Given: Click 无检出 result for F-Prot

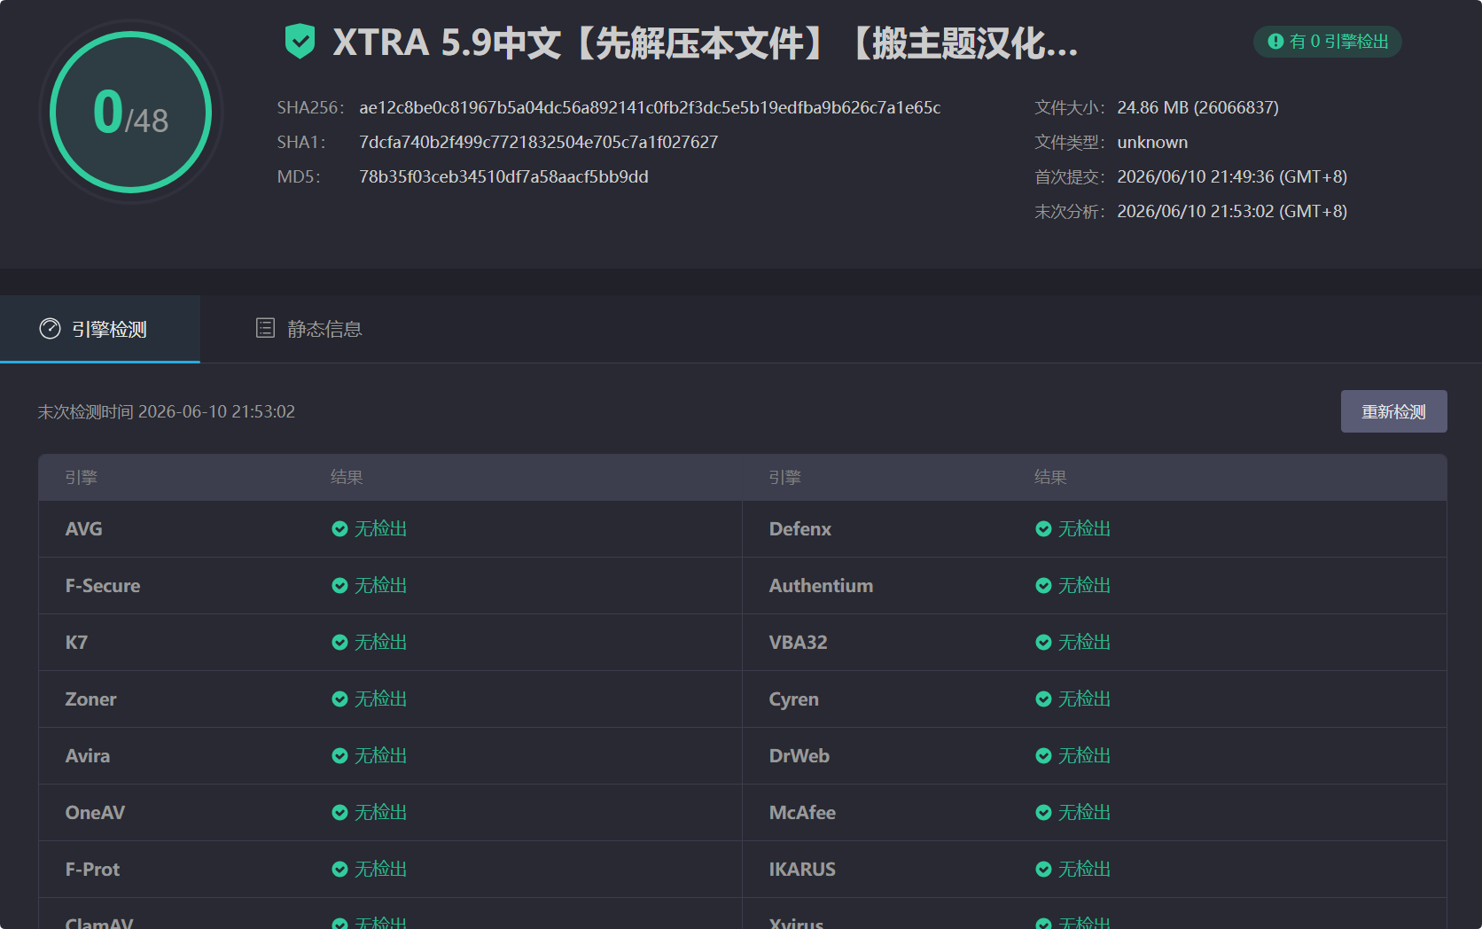Looking at the screenshot, I should coord(380,870).
